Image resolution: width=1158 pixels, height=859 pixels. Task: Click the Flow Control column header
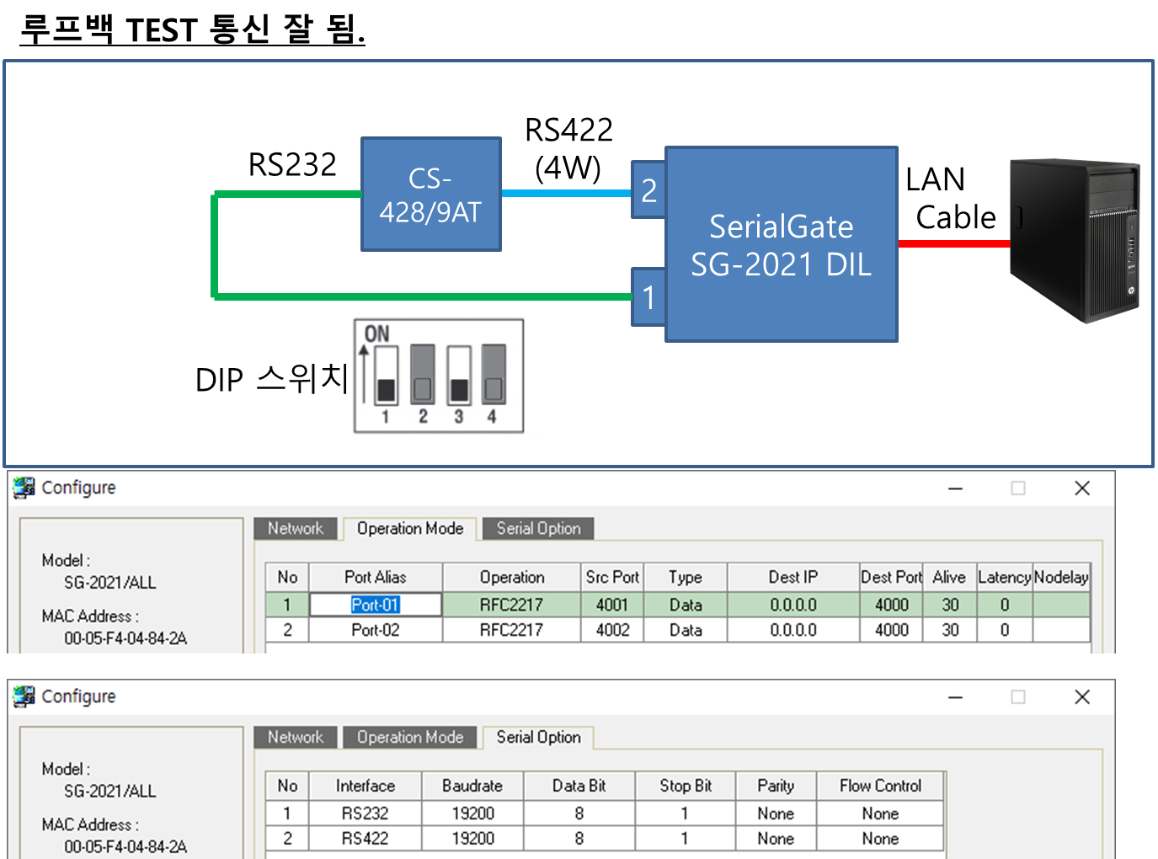[x=880, y=786]
